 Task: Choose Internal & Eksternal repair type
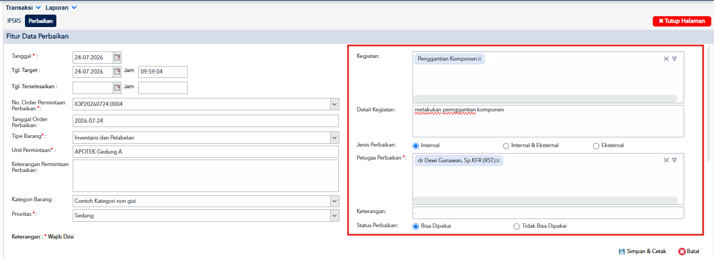click(506, 145)
